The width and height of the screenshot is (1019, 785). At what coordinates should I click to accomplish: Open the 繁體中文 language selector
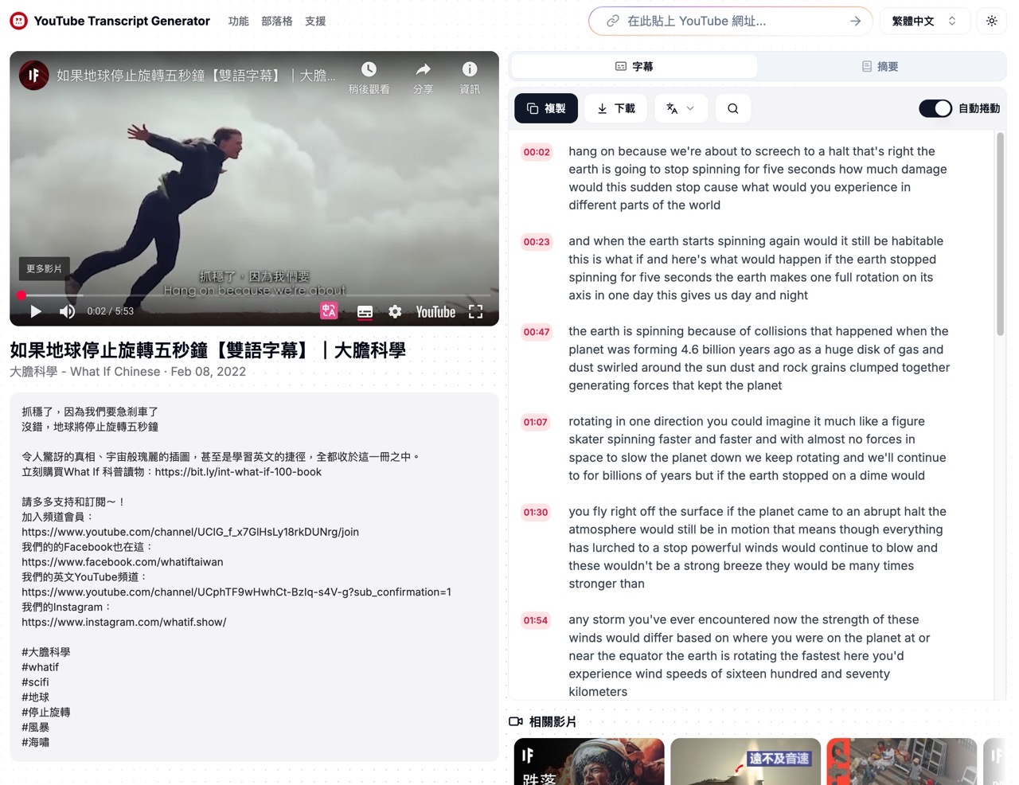coord(924,21)
